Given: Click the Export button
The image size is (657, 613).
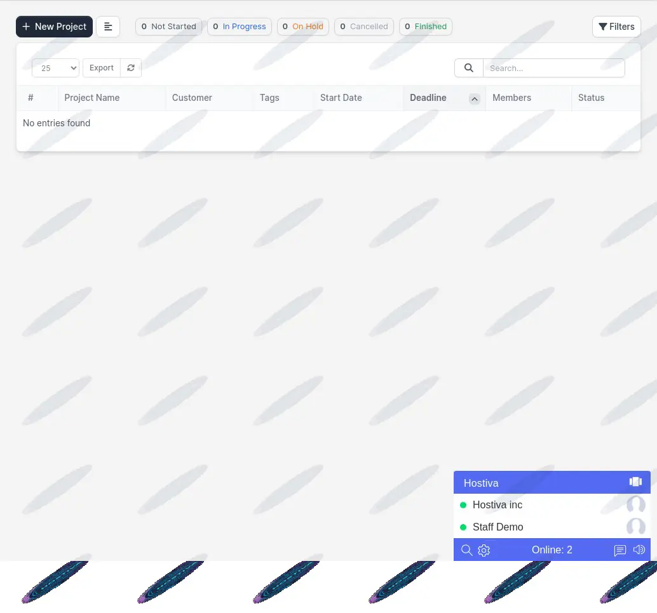Looking at the screenshot, I should coord(102,68).
